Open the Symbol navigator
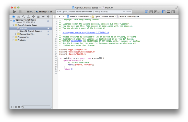Screen dimensions: 188x122 [x=19, y=17]
